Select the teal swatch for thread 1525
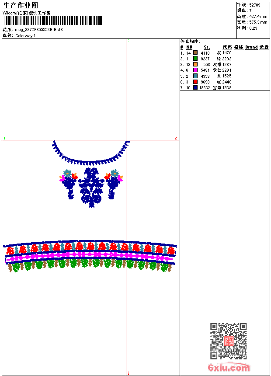271x376 pixels. click(195, 76)
